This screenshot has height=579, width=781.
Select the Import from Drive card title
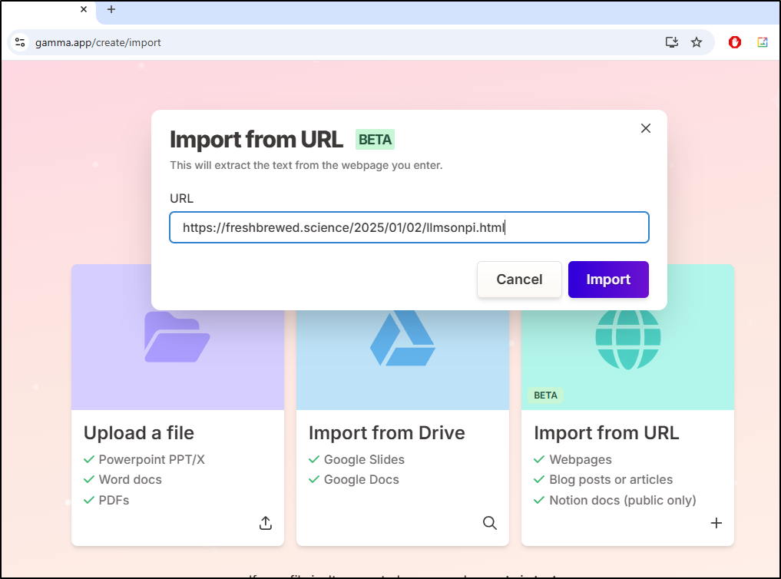[x=386, y=432]
